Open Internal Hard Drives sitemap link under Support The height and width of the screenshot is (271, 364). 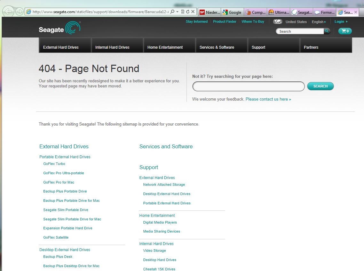point(156,243)
